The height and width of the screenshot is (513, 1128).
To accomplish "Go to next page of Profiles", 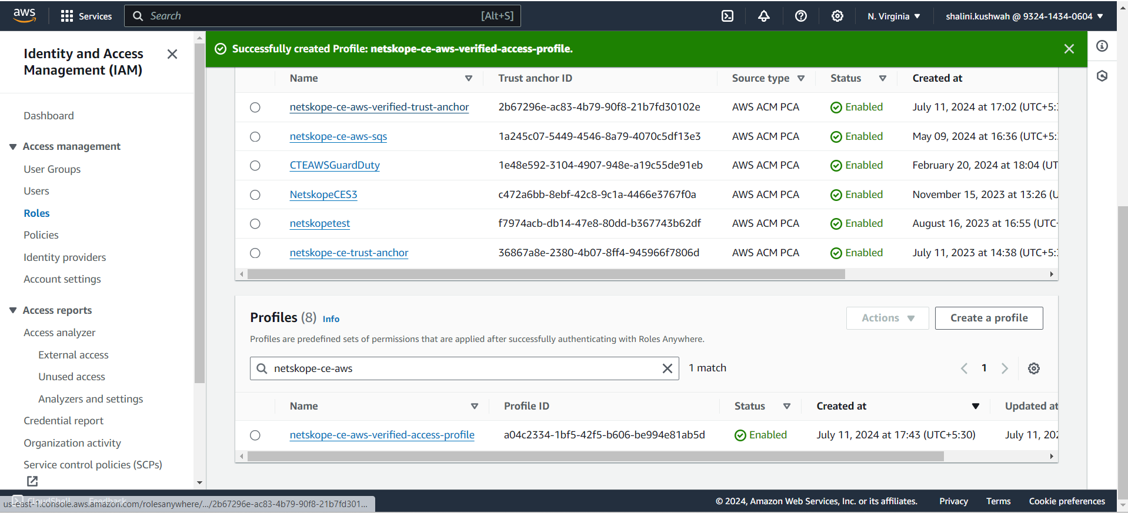I will 1004,368.
